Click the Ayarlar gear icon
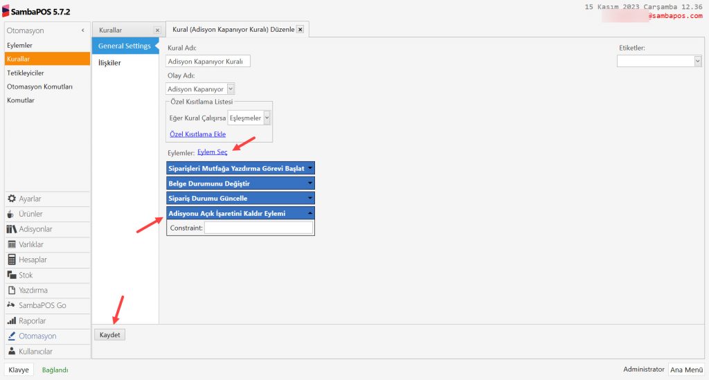This screenshot has width=709, height=380. [12, 199]
